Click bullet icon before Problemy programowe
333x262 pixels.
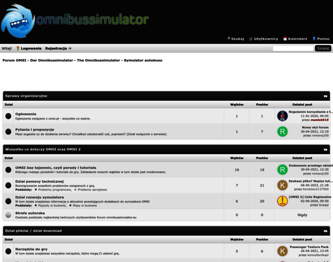35,190
